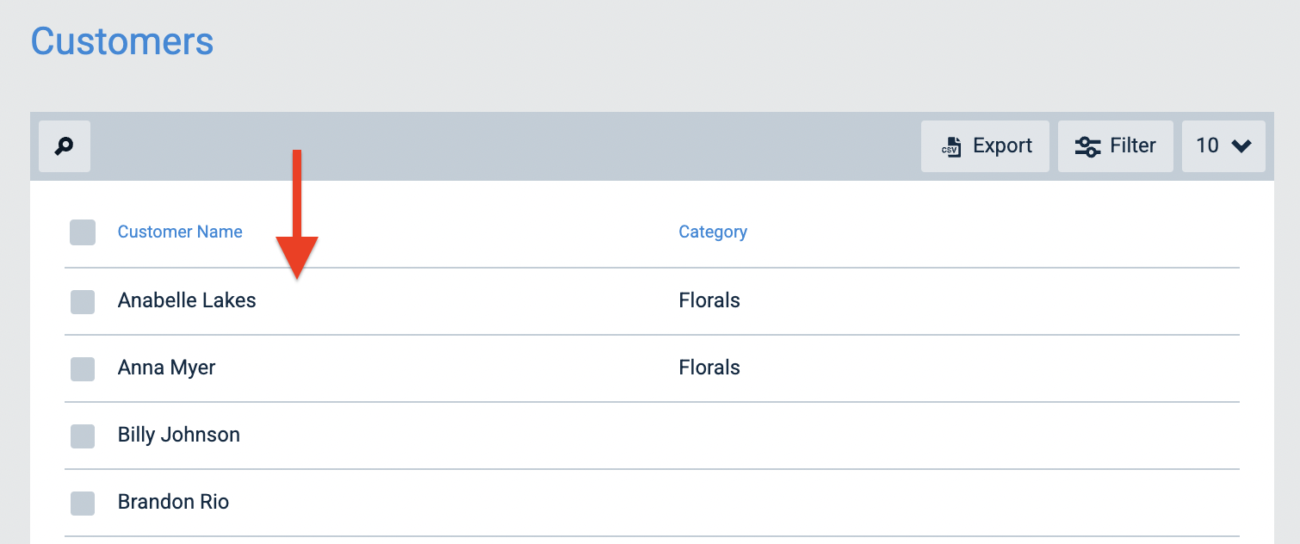This screenshot has width=1300, height=544.
Task: Sort the table by Customer Name
Action: tap(179, 232)
